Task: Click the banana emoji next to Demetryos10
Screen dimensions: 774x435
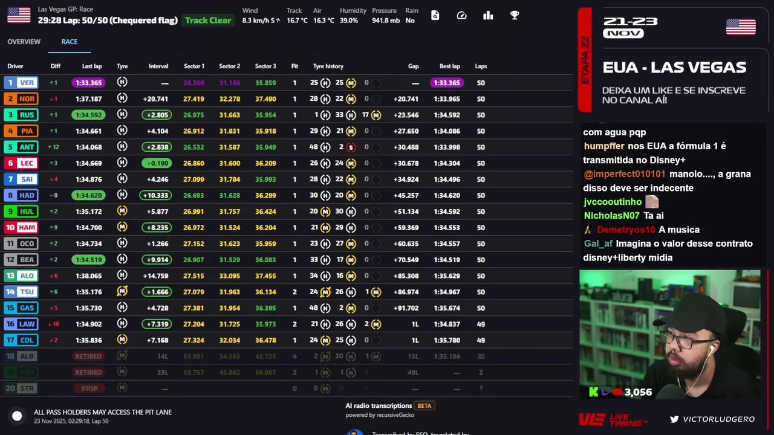Action: click(x=588, y=230)
